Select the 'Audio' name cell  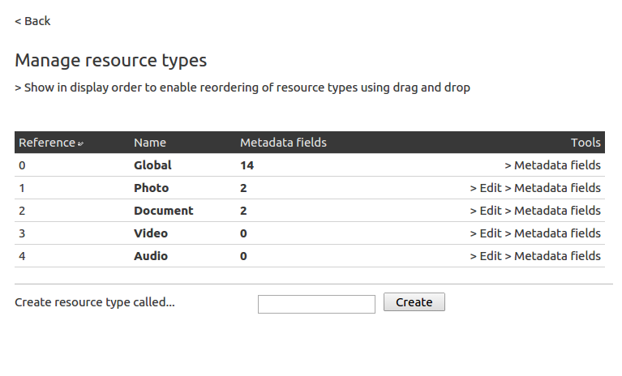[151, 256]
